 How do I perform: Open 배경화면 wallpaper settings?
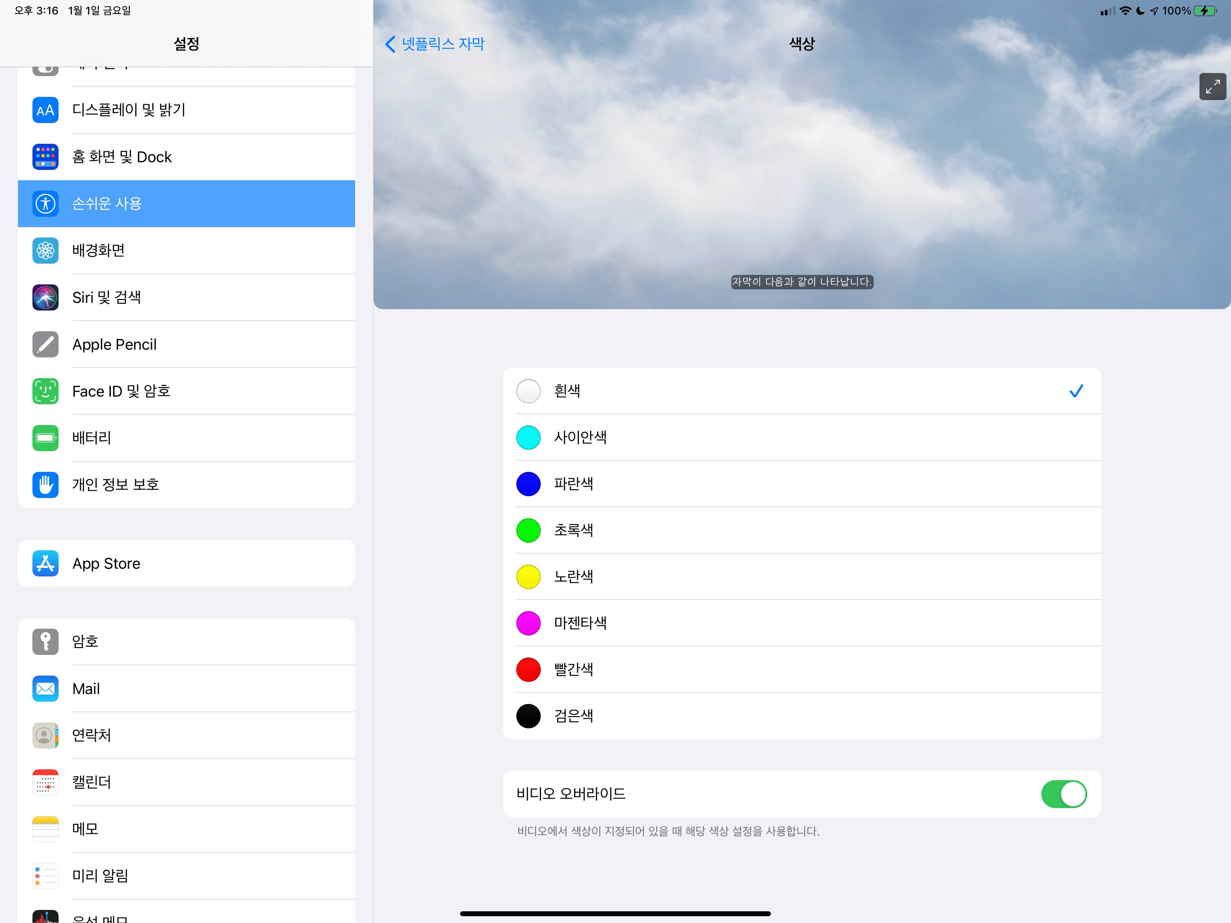tap(99, 251)
